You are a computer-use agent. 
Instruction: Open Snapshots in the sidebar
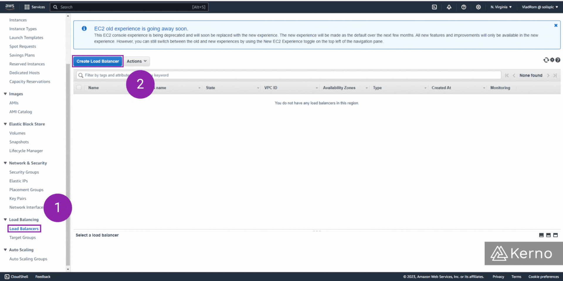[19, 142]
